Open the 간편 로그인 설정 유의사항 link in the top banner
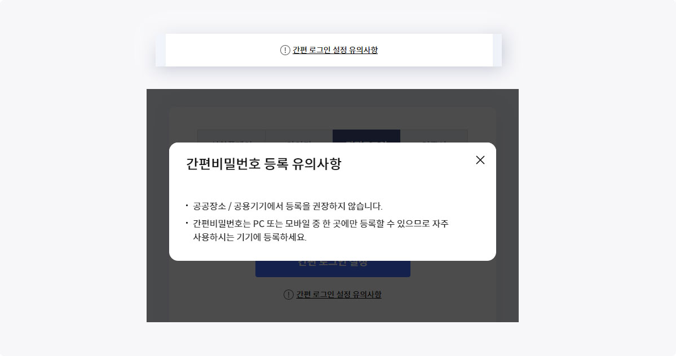This screenshot has width=676, height=356. click(335, 50)
